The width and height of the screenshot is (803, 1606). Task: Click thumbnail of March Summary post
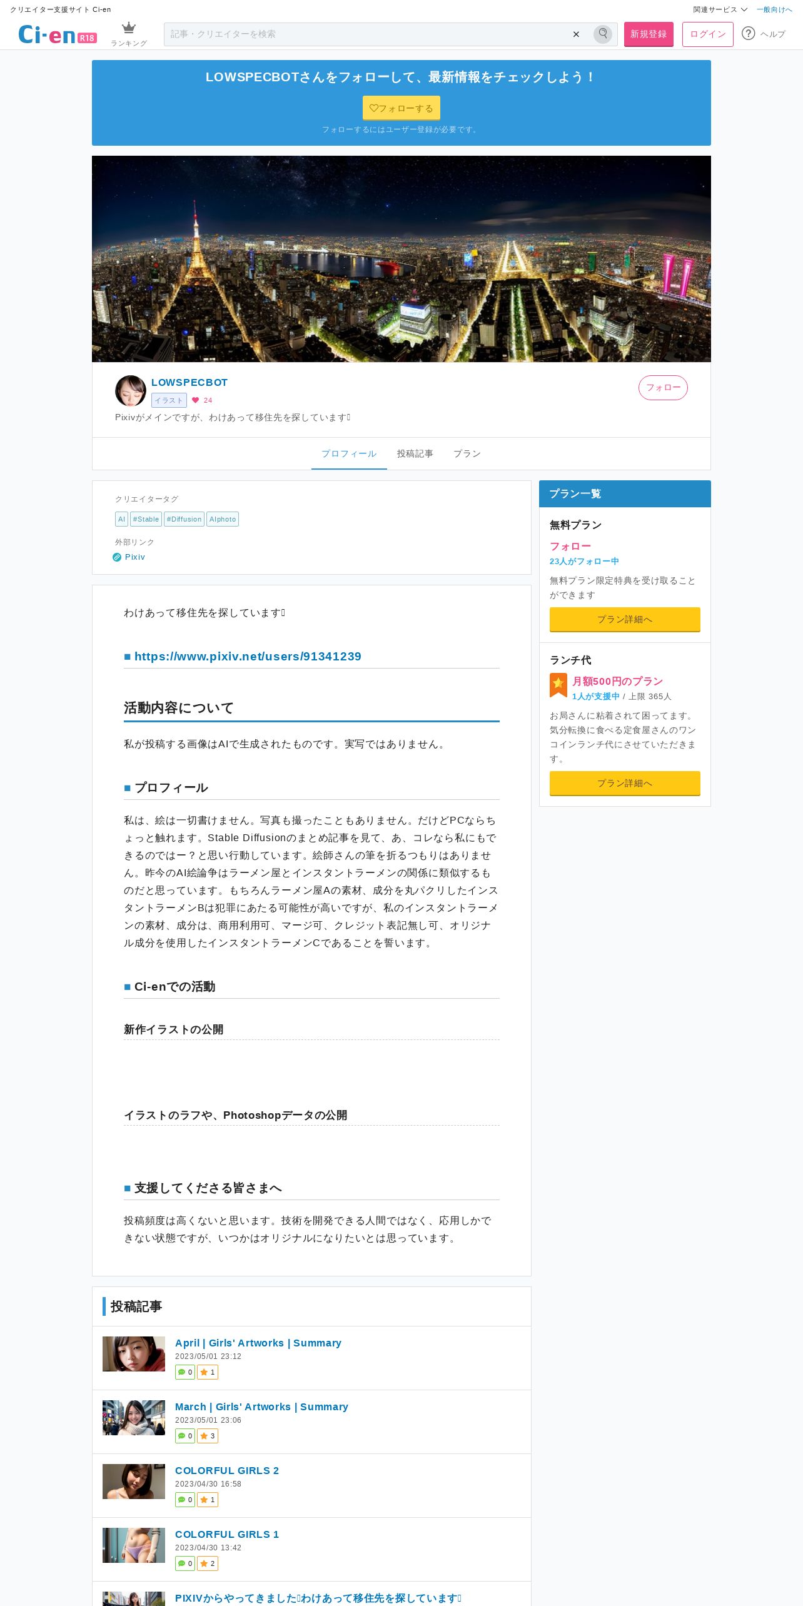pos(134,1418)
